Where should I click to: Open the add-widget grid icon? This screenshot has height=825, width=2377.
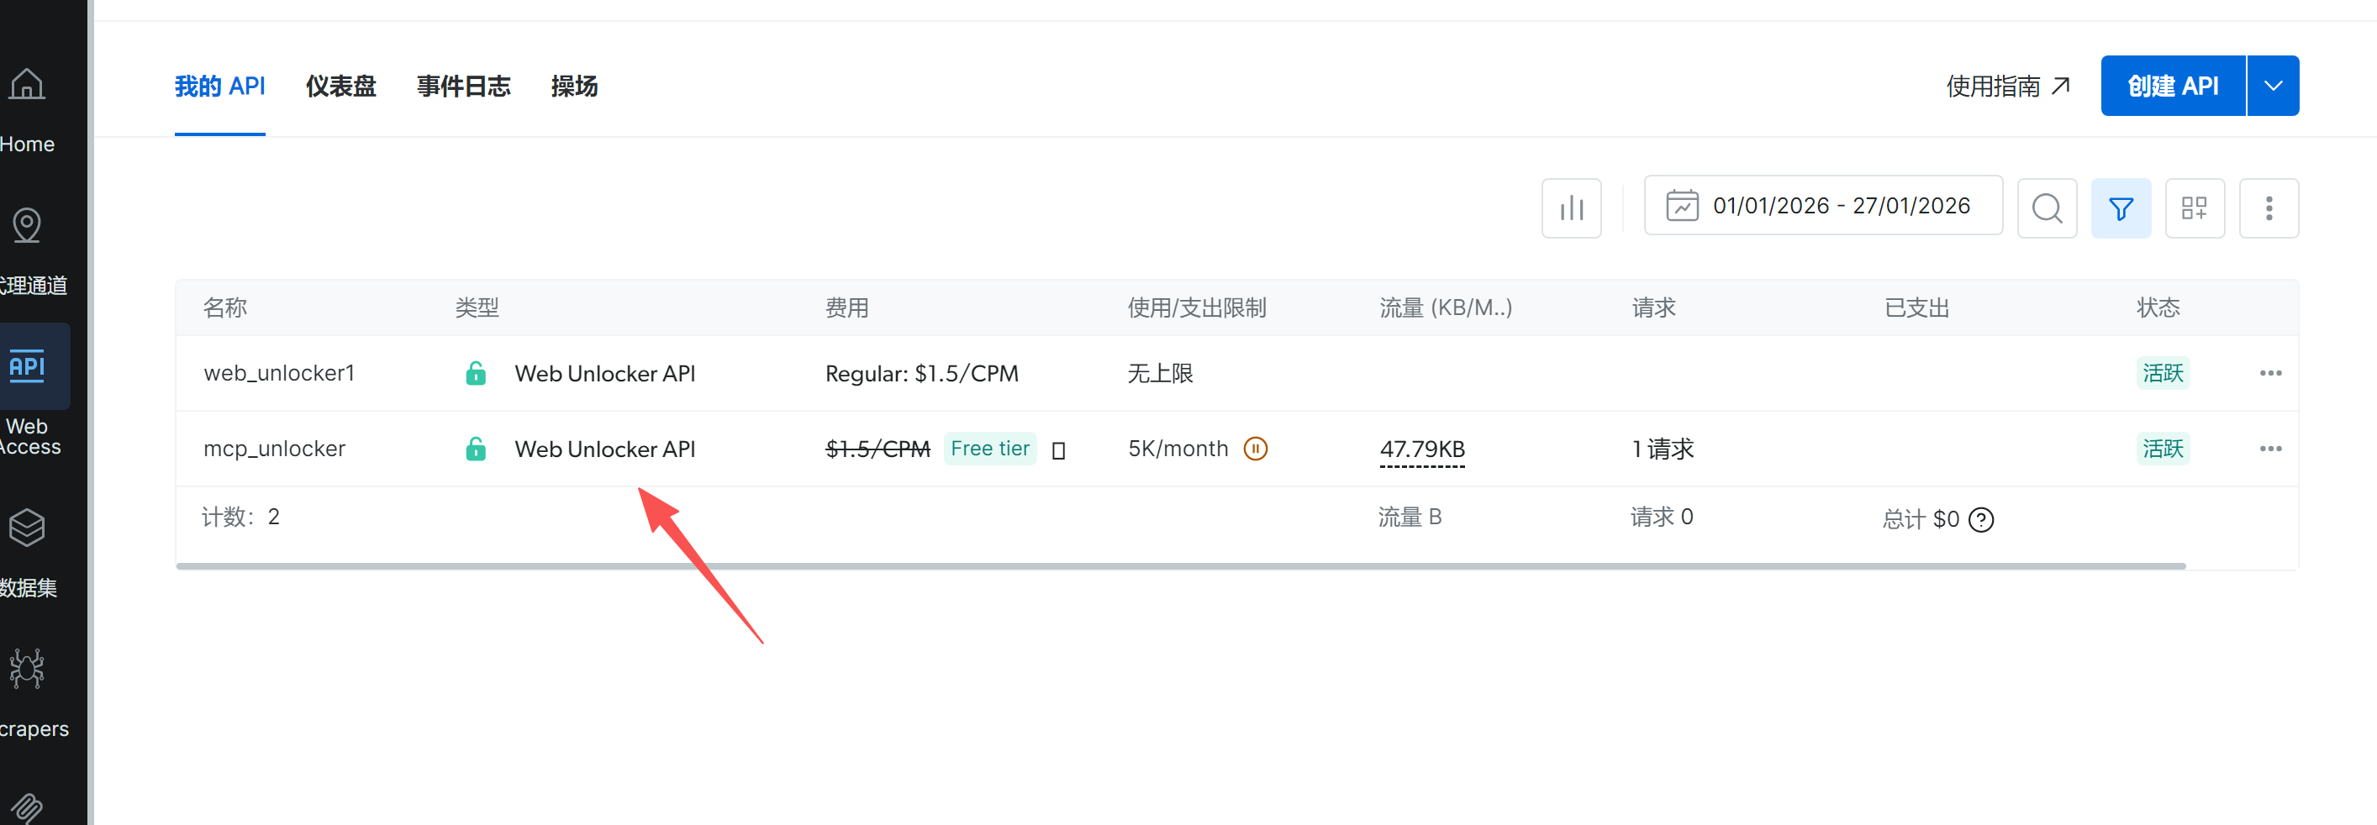click(2195, 208)
